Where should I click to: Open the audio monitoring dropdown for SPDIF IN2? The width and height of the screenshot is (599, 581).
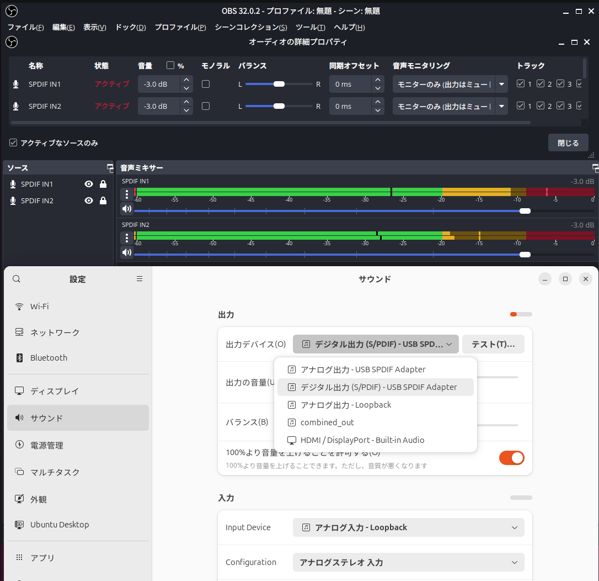(x=450, y=107)
